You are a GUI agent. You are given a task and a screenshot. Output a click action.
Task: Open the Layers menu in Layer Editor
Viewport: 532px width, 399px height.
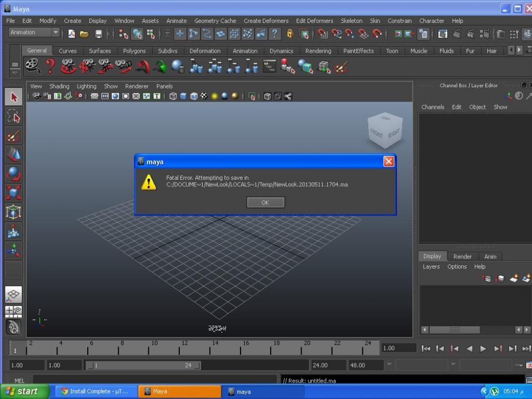coord(431,267)
